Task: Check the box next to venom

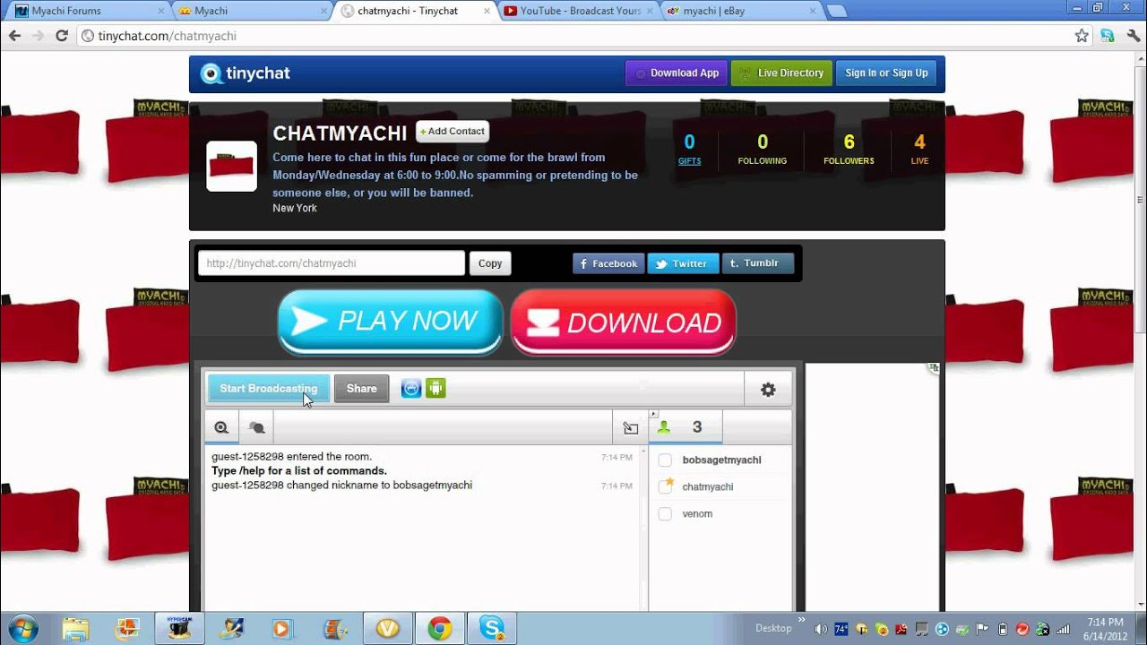Action: (x=665, y=514)
